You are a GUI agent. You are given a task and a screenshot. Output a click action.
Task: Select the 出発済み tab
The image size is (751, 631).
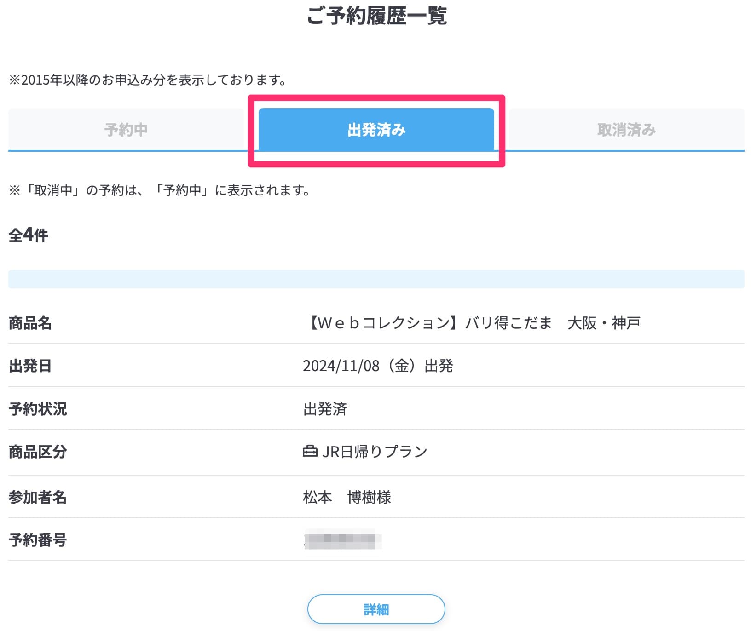pos(376,130)
